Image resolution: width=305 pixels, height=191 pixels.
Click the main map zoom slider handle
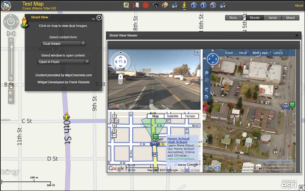(11, 46)
